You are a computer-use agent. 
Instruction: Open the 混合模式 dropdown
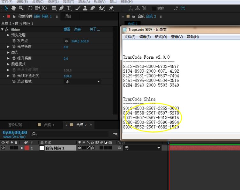pos(83,82)
